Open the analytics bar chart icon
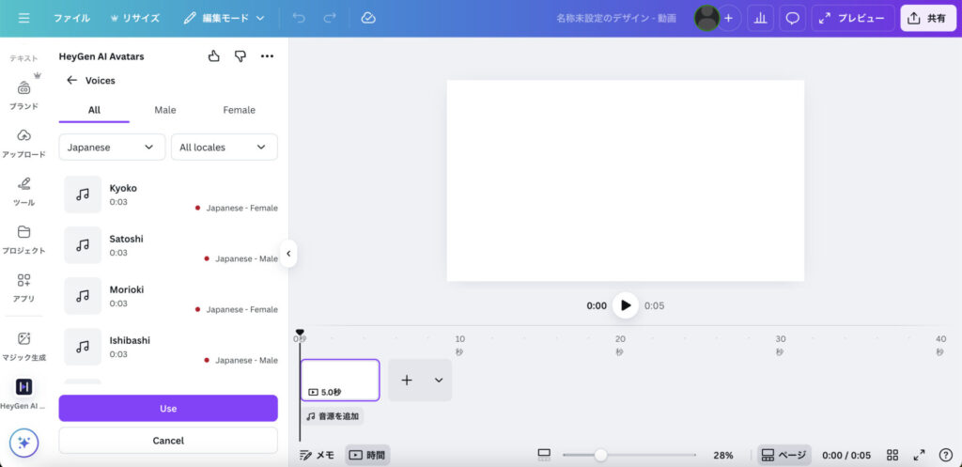The width and height of the screenshot is (962, 467). tap(760, 18)
